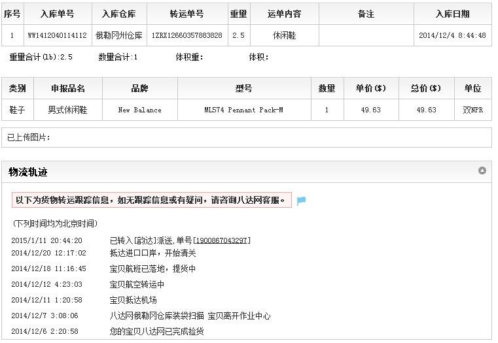Viewport: 498px width, 343px height.
Task: Click the tracking entry 抵达进口口岸，开始清关
Action: coord(152,253)
